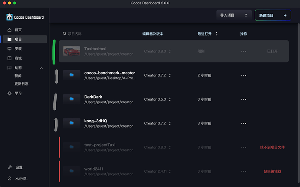This screenshot has height=187, width=300.
Task: Click the 新建项目 button
Action: click(273, 15)
